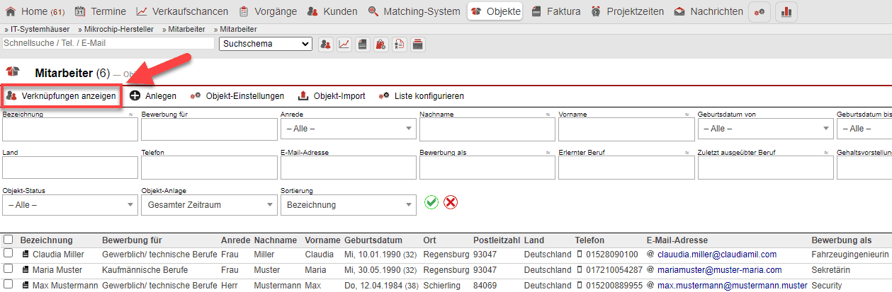892x292 pixels.
Task: Tick the checkbox for Maria Muster
Action: [9, 269]
